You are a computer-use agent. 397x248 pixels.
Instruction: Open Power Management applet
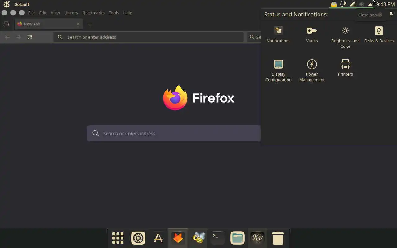click(312, 71)
